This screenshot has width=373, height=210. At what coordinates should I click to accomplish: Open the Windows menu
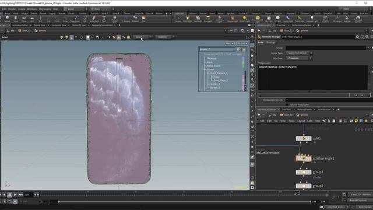click(x=32, y=9)
